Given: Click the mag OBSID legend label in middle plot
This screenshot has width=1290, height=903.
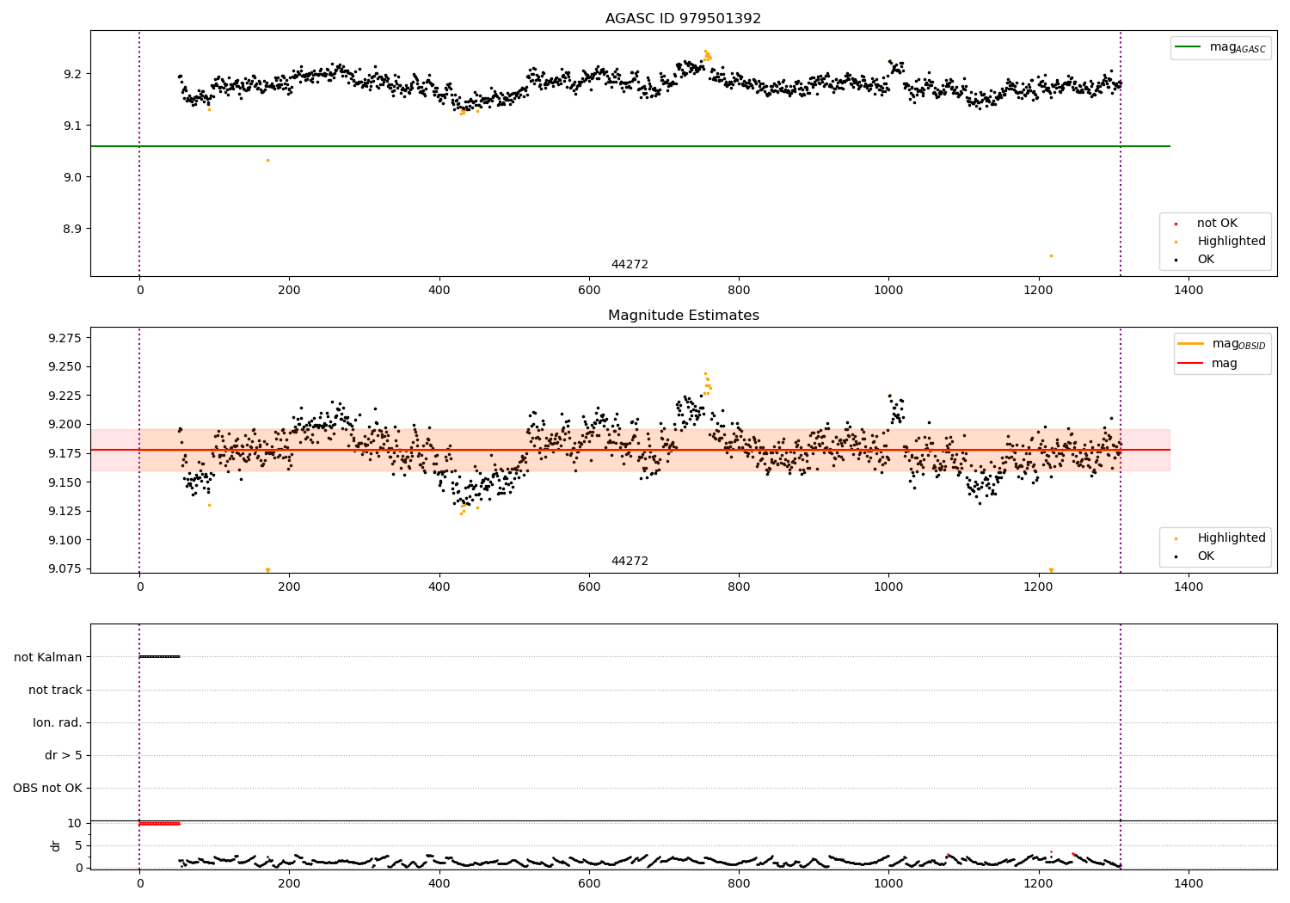Looking at the screenshot, I should tap(1239, 344).
